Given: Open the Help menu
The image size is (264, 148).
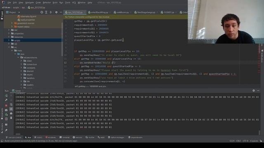Looking at the screenshot, I should tap(90, 2).
